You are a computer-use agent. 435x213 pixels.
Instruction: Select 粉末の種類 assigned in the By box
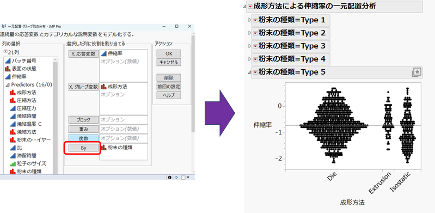117,148
